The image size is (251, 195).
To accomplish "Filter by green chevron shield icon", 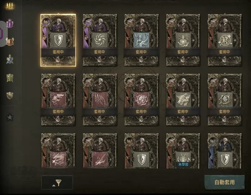I will pos(10,78).
